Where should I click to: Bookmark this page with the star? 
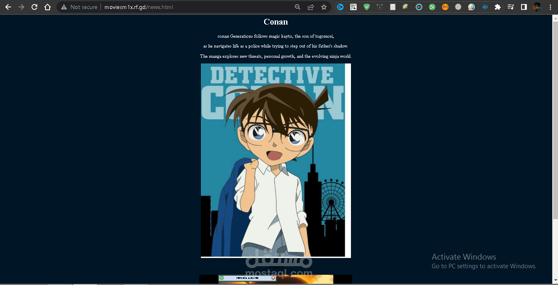pos(324,7)
